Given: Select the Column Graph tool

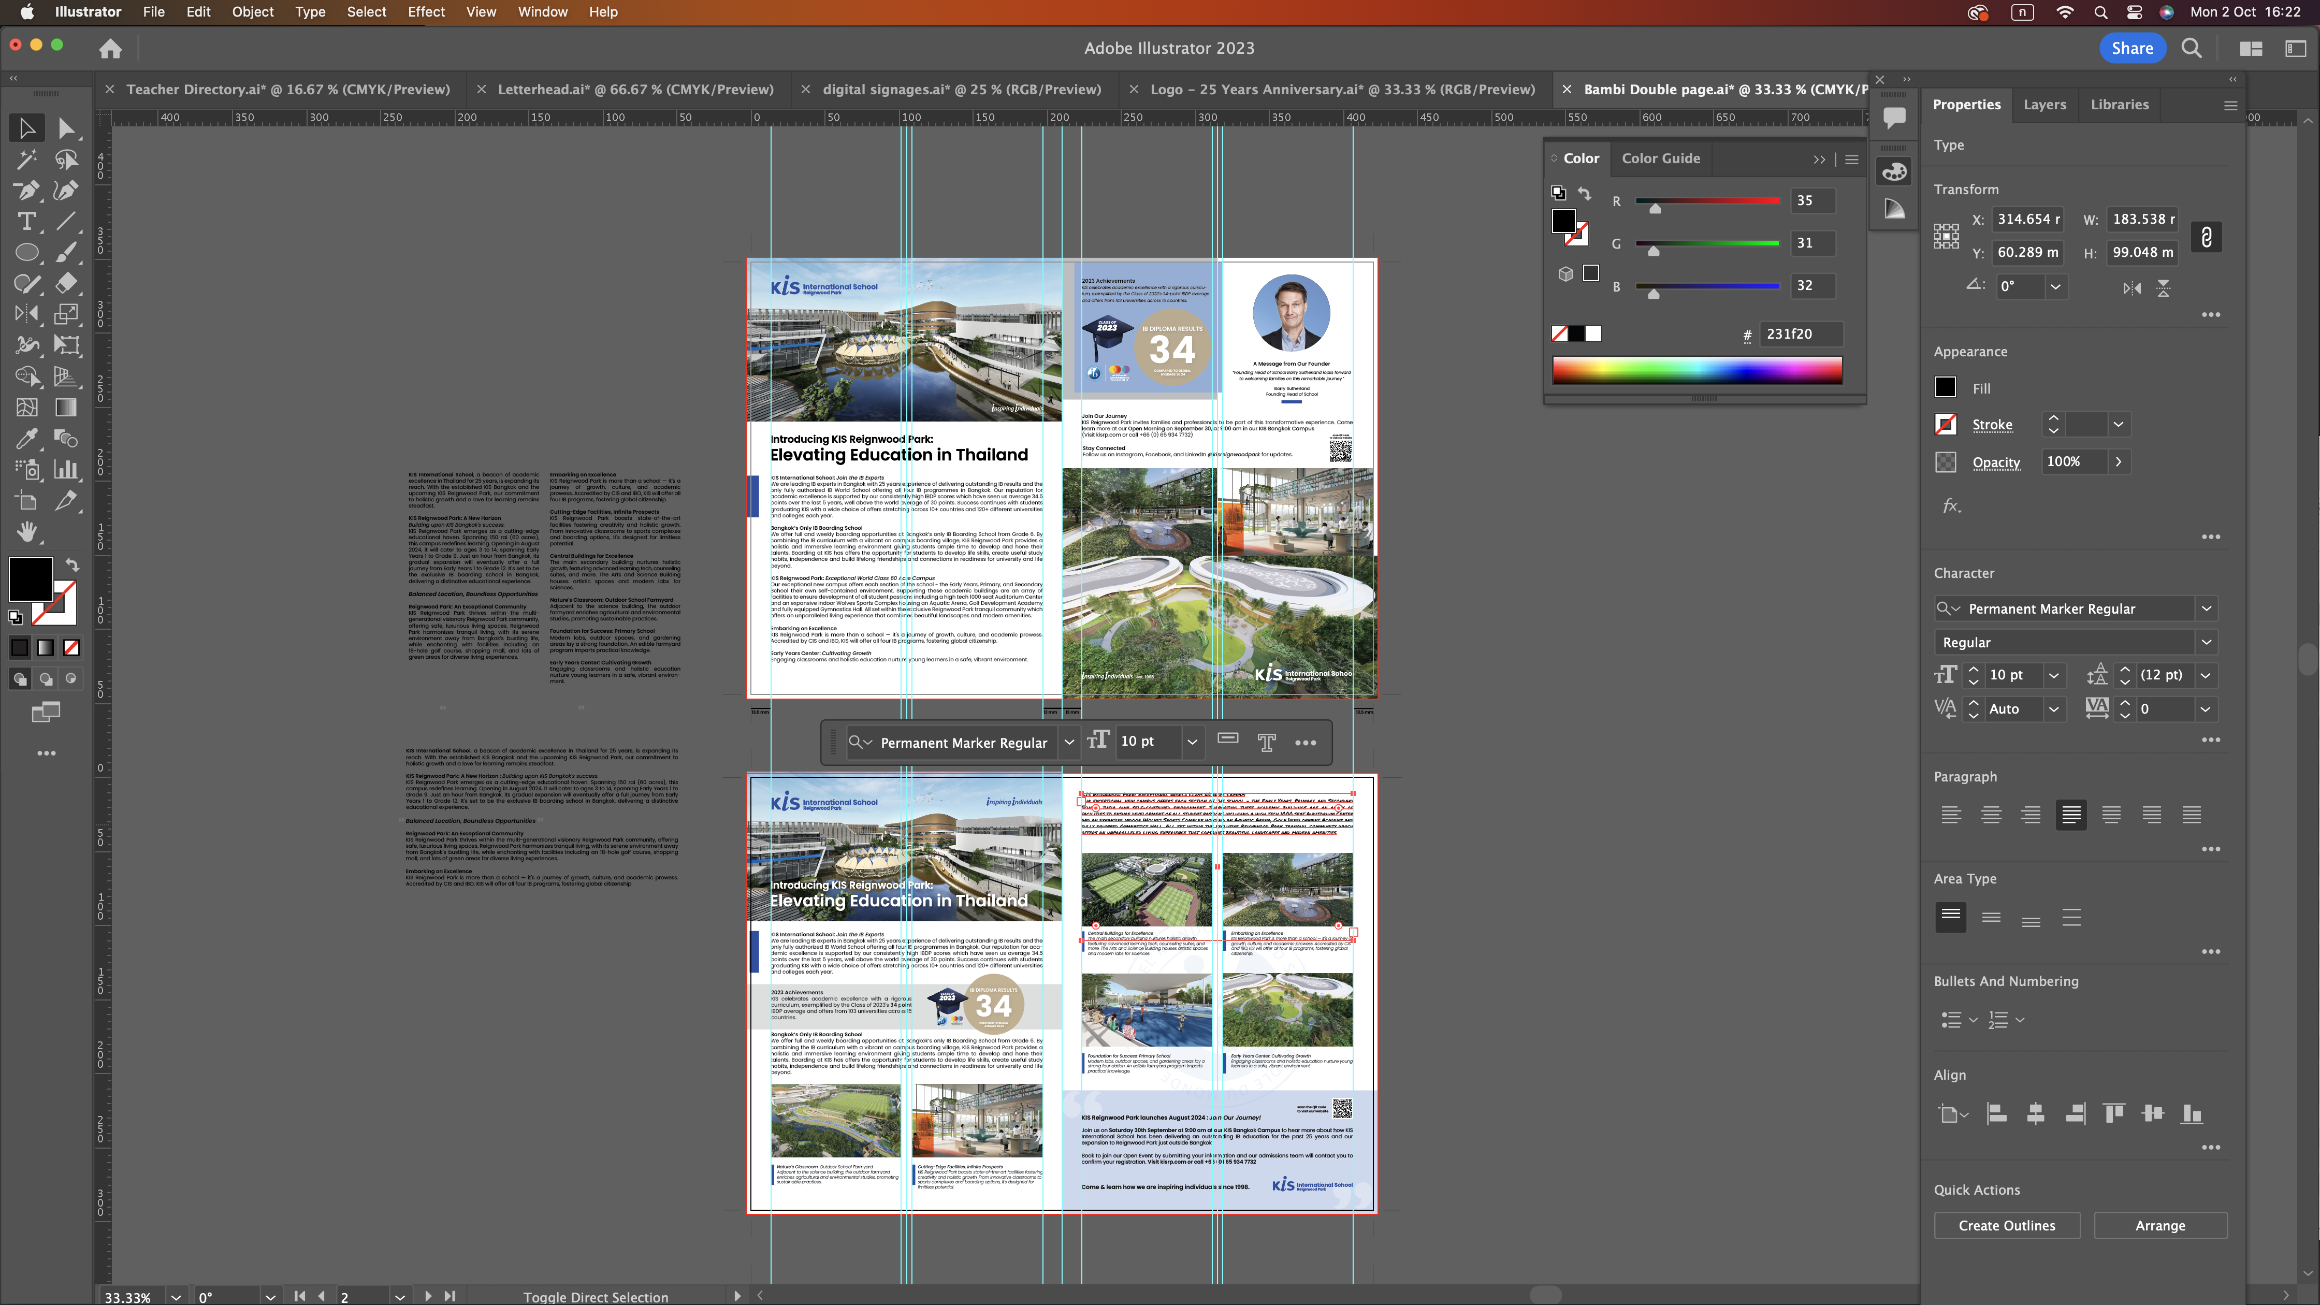Looking at the screenshot, I should pyautogui.click(x=66, y=469).
